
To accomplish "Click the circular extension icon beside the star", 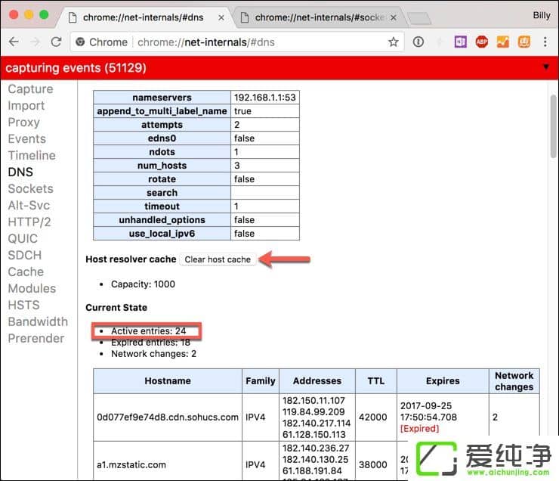I will coord(418,42).
